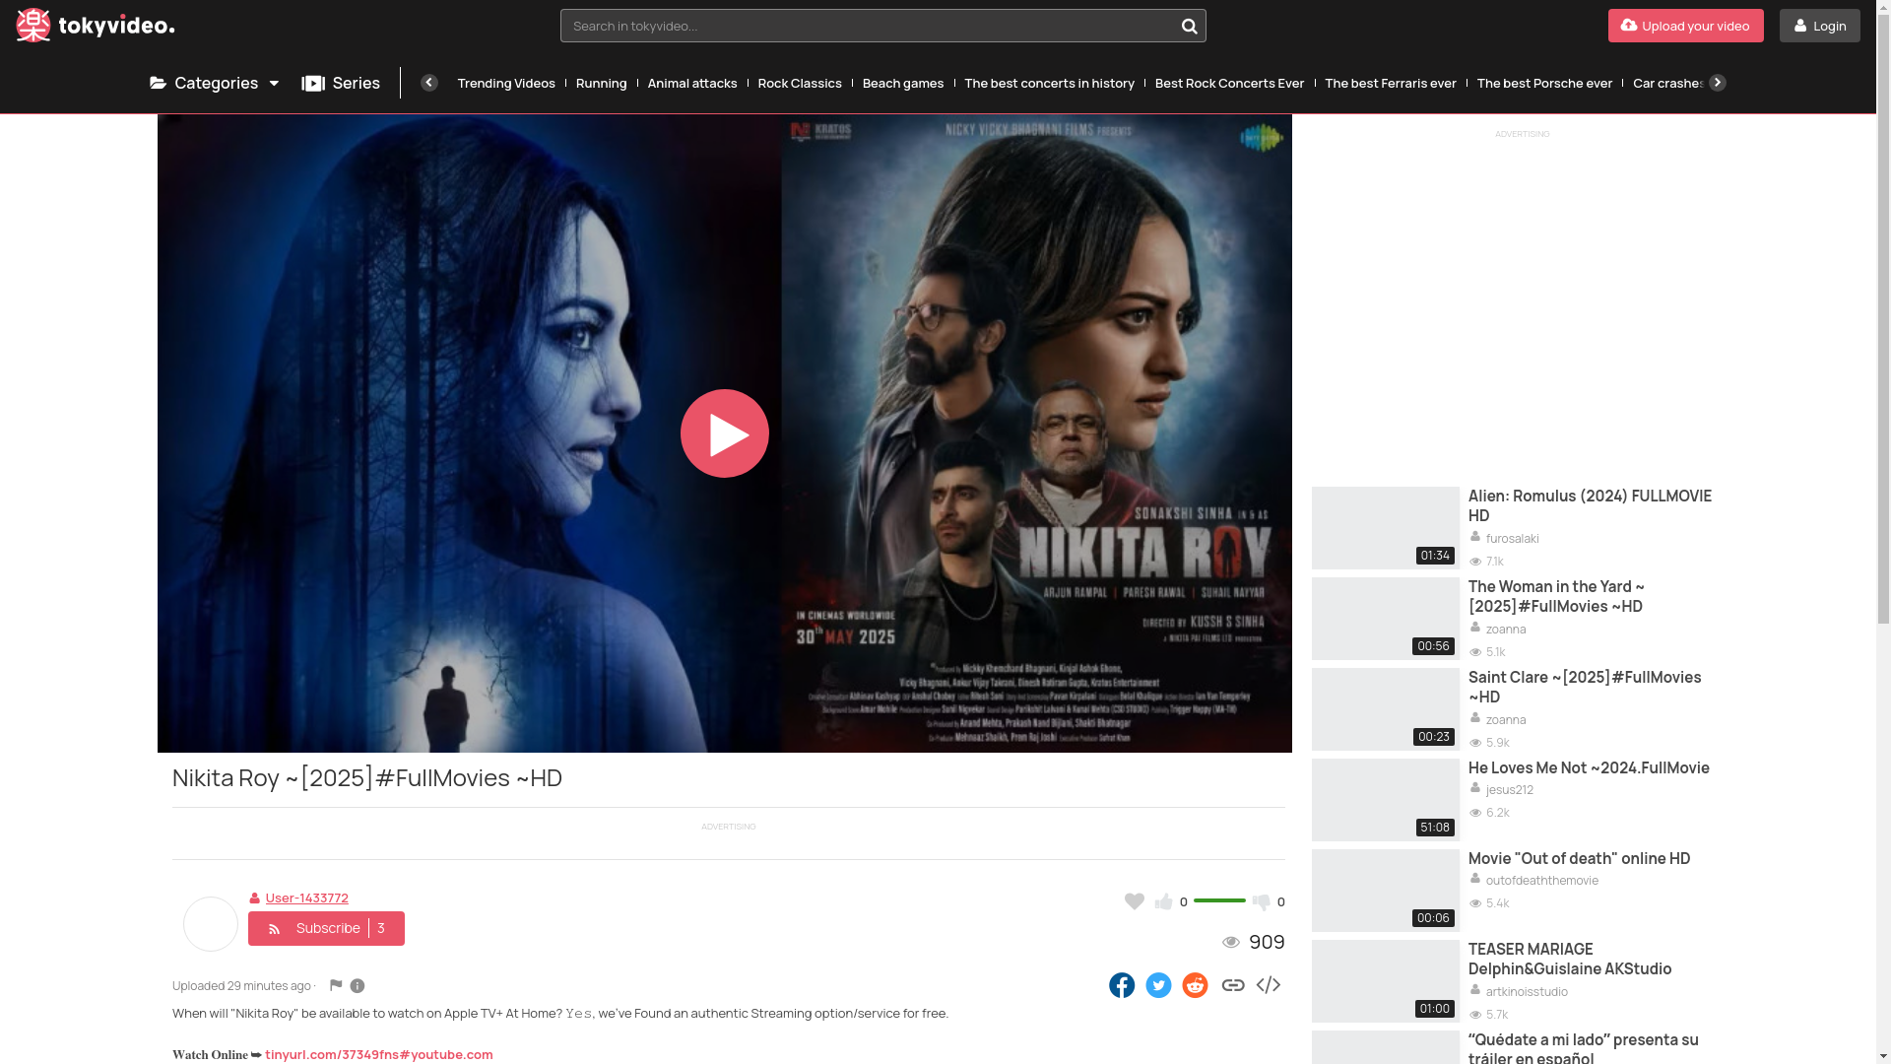Open He Loves Me Not ~2024.FullMovie

1589,767
